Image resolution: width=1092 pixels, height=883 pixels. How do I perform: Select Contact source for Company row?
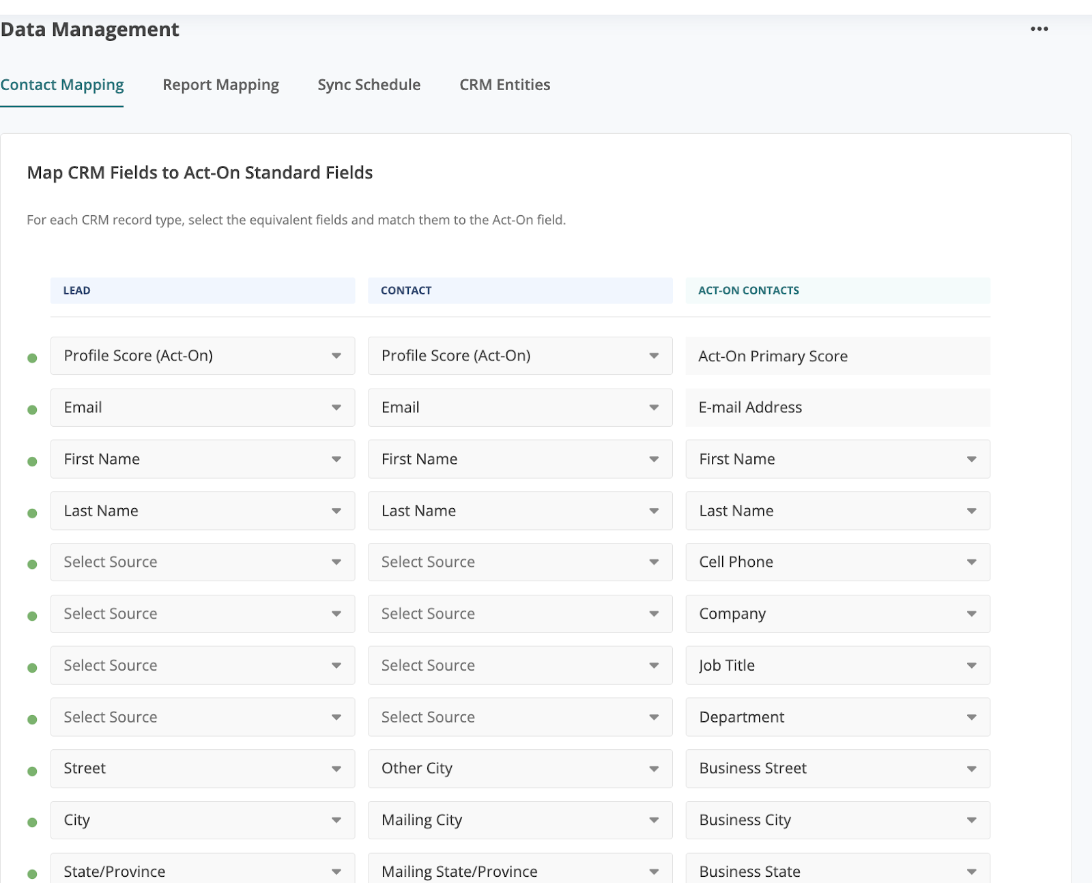pos(520,614)
